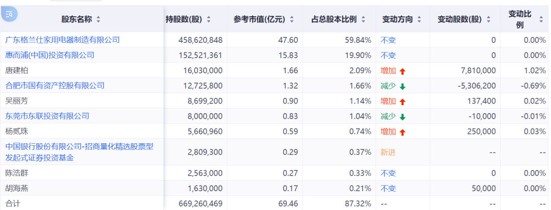Click the 股东名称 column header
The width and height of the screenshot is (551, 210).
[x=77, y=20]
